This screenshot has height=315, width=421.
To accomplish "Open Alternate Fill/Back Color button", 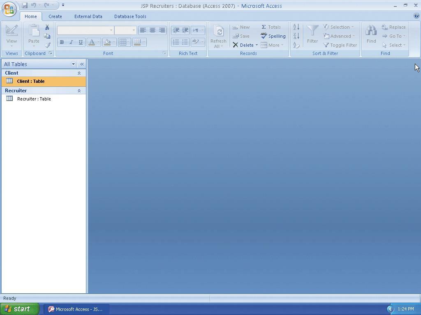I will (139, 42).
